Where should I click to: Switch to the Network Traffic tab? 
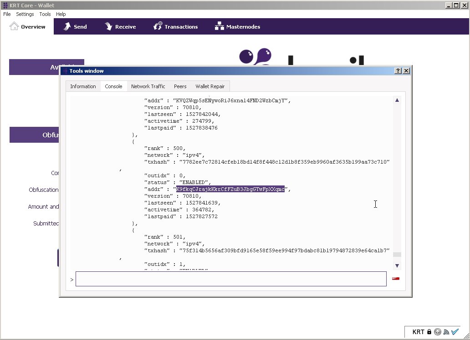148,86
